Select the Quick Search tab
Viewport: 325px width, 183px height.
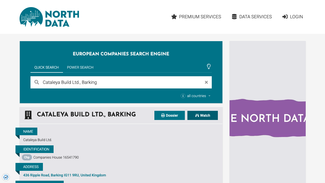pos(46,67)
